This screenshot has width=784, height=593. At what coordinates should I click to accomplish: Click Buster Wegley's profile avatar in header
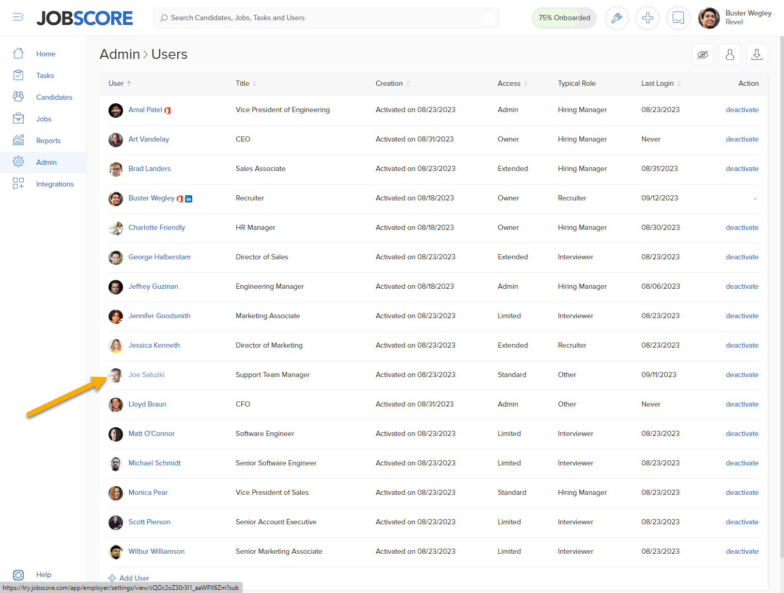[x=709, y=18]
